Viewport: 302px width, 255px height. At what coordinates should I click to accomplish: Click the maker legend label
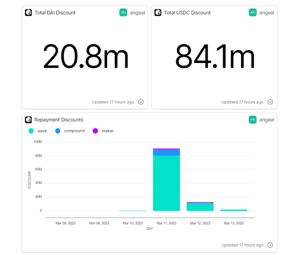click(x=108, y=131)
